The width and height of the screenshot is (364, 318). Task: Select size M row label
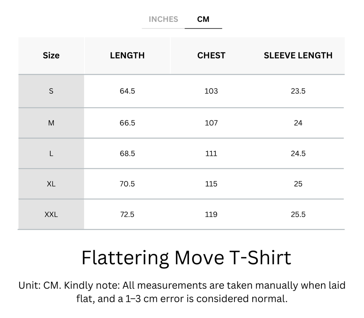(51, 123)
